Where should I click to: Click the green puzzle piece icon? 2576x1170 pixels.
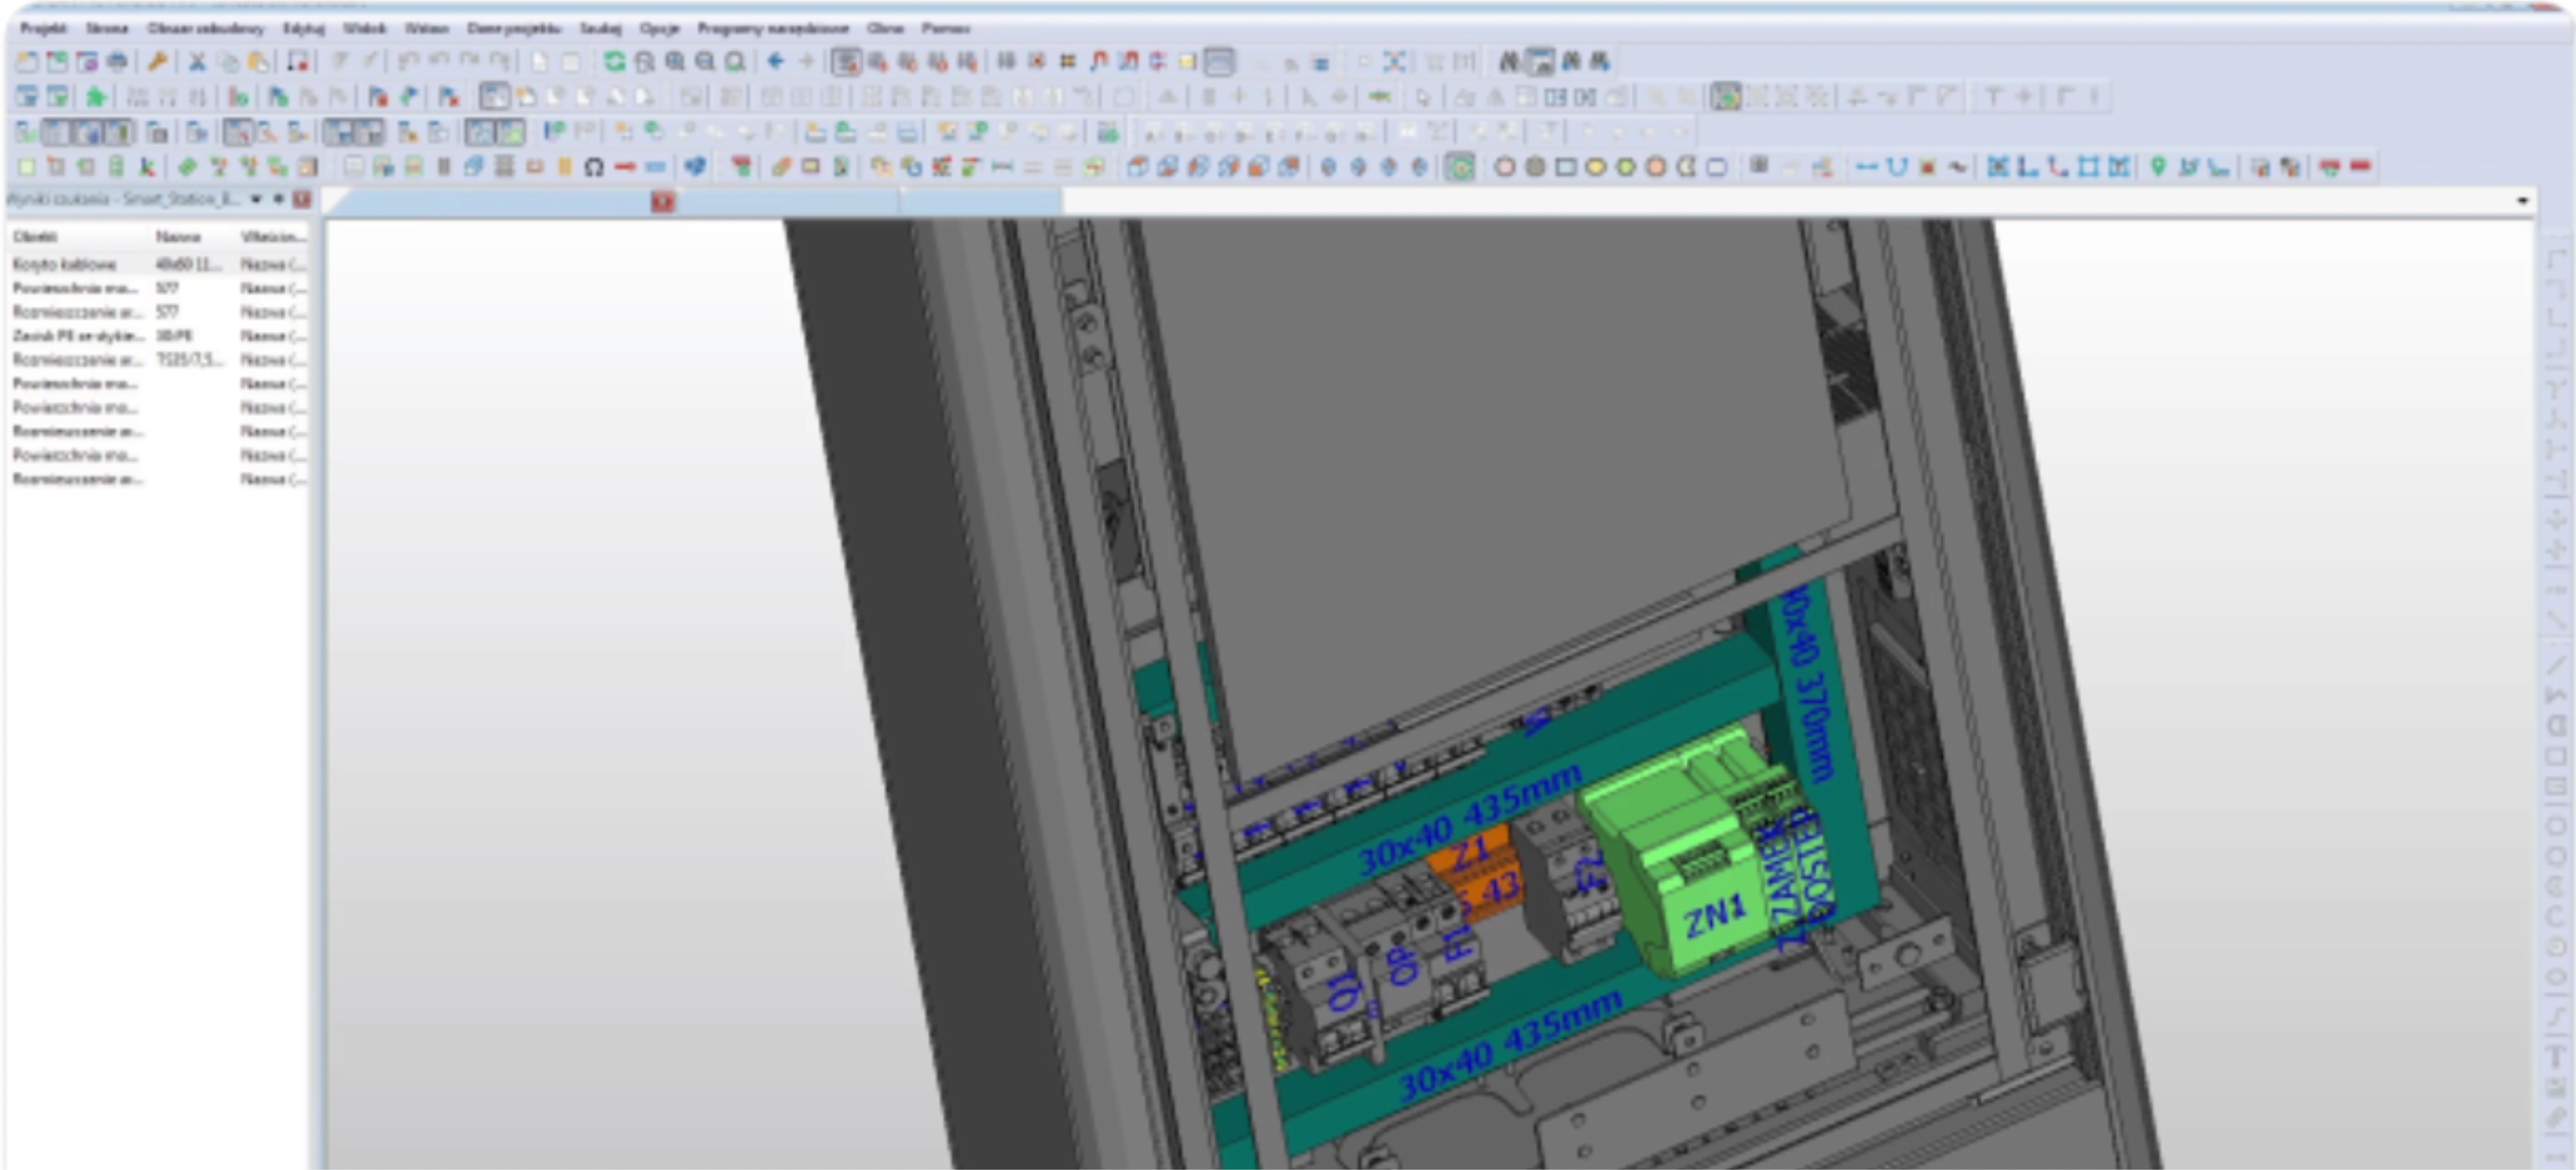coord(96,97)
